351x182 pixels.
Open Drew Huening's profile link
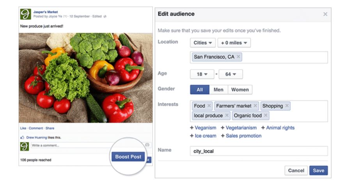[x=37, y=137]
